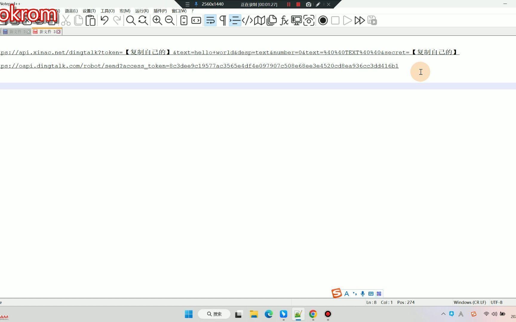Toggle Sogou punctuation mode icon
This screenshot has height=322, width=516.
[x=355, y=294]
